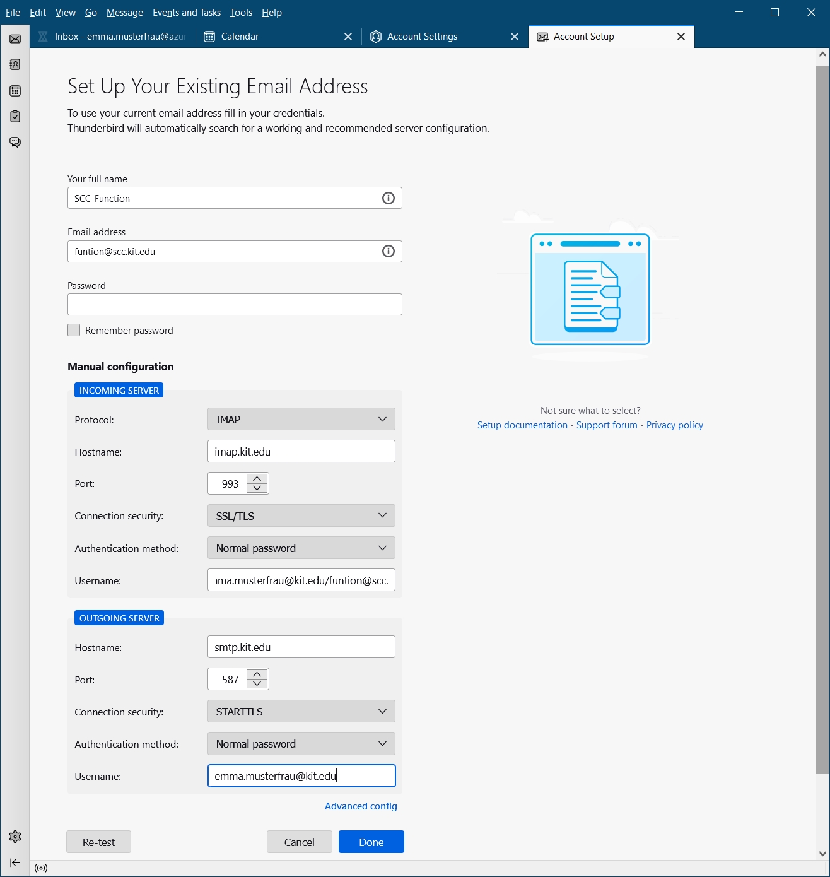Increase the incoming port with up arrow
Image resolution: width=830 pixels, height=877 pixels.
(x=257, y=479)
